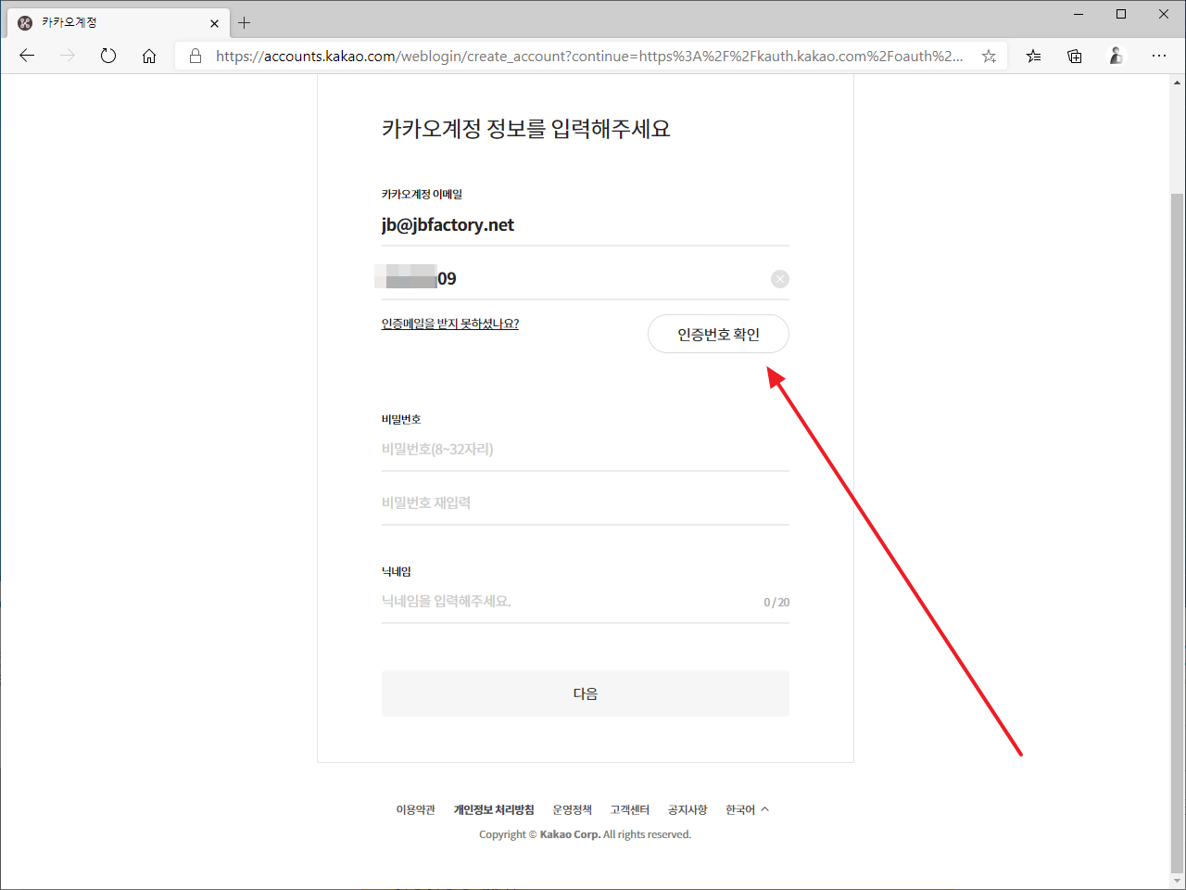
Task: Clear the verification code field
Action: [780, 279]
